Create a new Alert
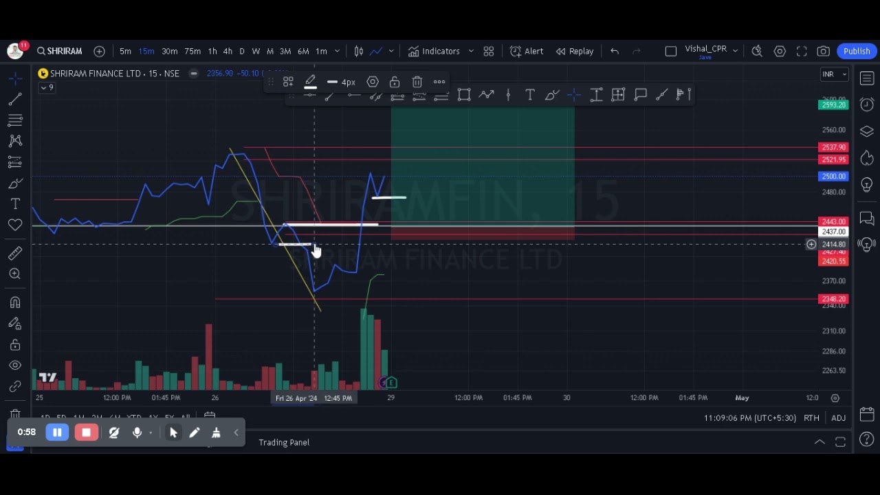This screenshot has height=495, width=880. pos(527,51)
